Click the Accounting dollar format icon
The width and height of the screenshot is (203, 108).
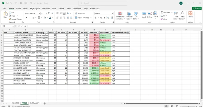(96, 18)
